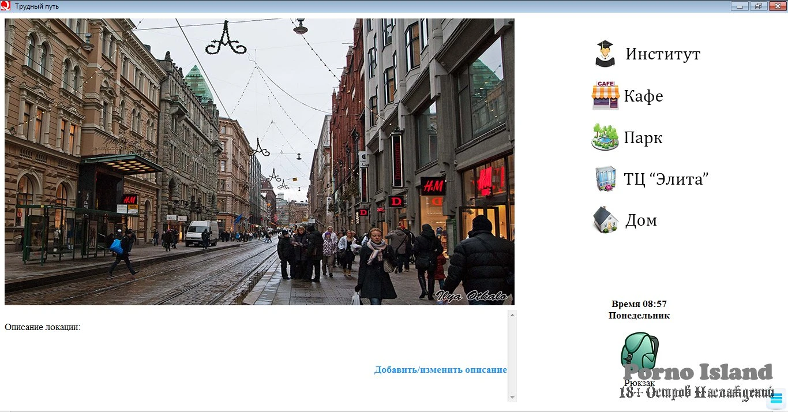Click the app icon in the title bar
The image size is (788, 412).
click(x=6, y=6)
